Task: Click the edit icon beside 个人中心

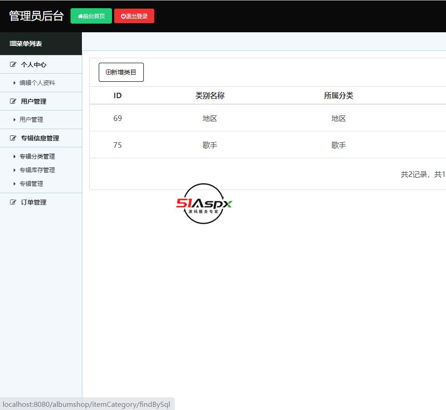Action: 13,64
